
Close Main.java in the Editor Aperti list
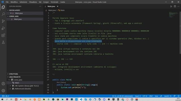(x=11, y=13)
